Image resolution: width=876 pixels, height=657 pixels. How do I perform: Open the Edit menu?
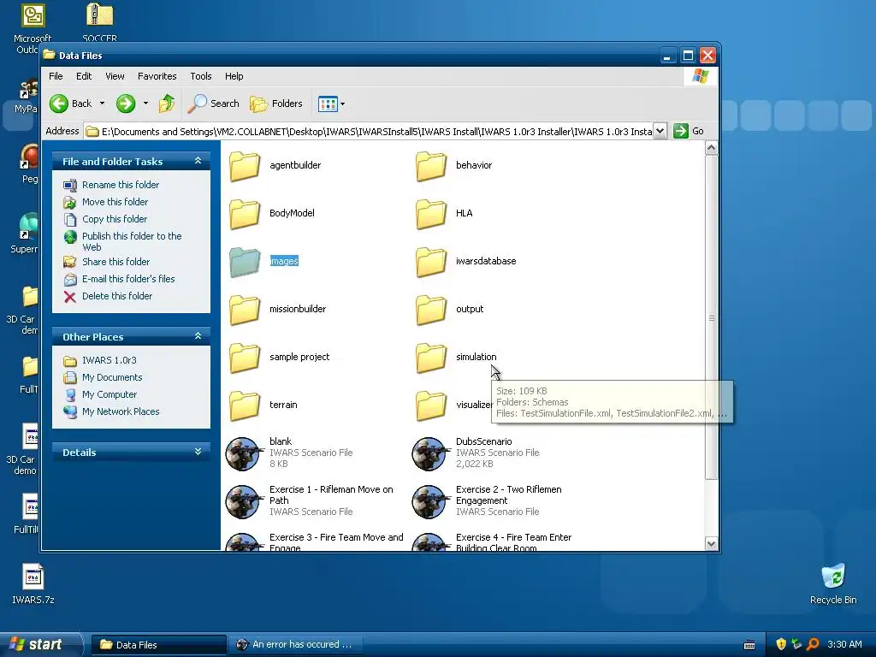coord(84,76)
